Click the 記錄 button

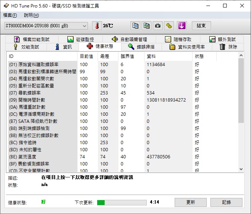pos(226,202)
